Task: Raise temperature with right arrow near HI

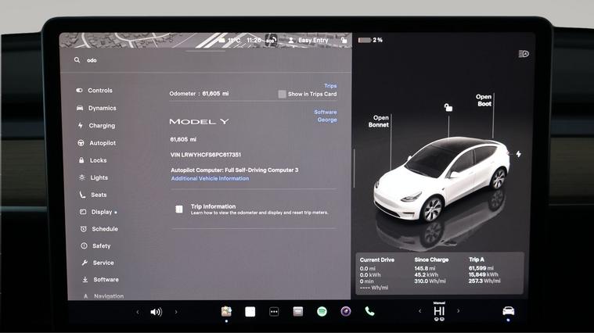Action: pyautogui.click(x=459, y=311)
